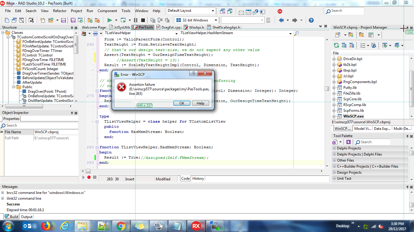The height and width of the screenshot is (232, 414).
Task: Click the purple Save icon in toolbar
Action: click(63, 20)
